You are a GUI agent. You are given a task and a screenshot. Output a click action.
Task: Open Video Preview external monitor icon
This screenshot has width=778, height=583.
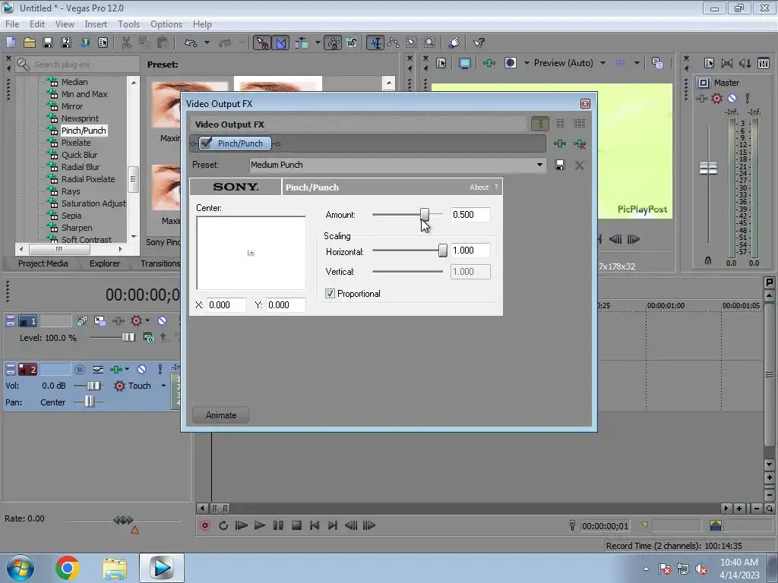tap(465, 63)
